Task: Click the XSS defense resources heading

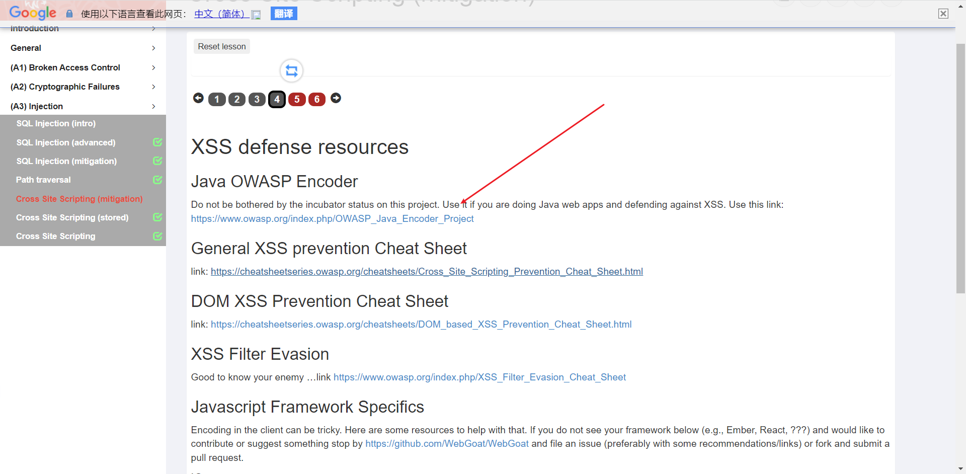Action: click(300, 147)
